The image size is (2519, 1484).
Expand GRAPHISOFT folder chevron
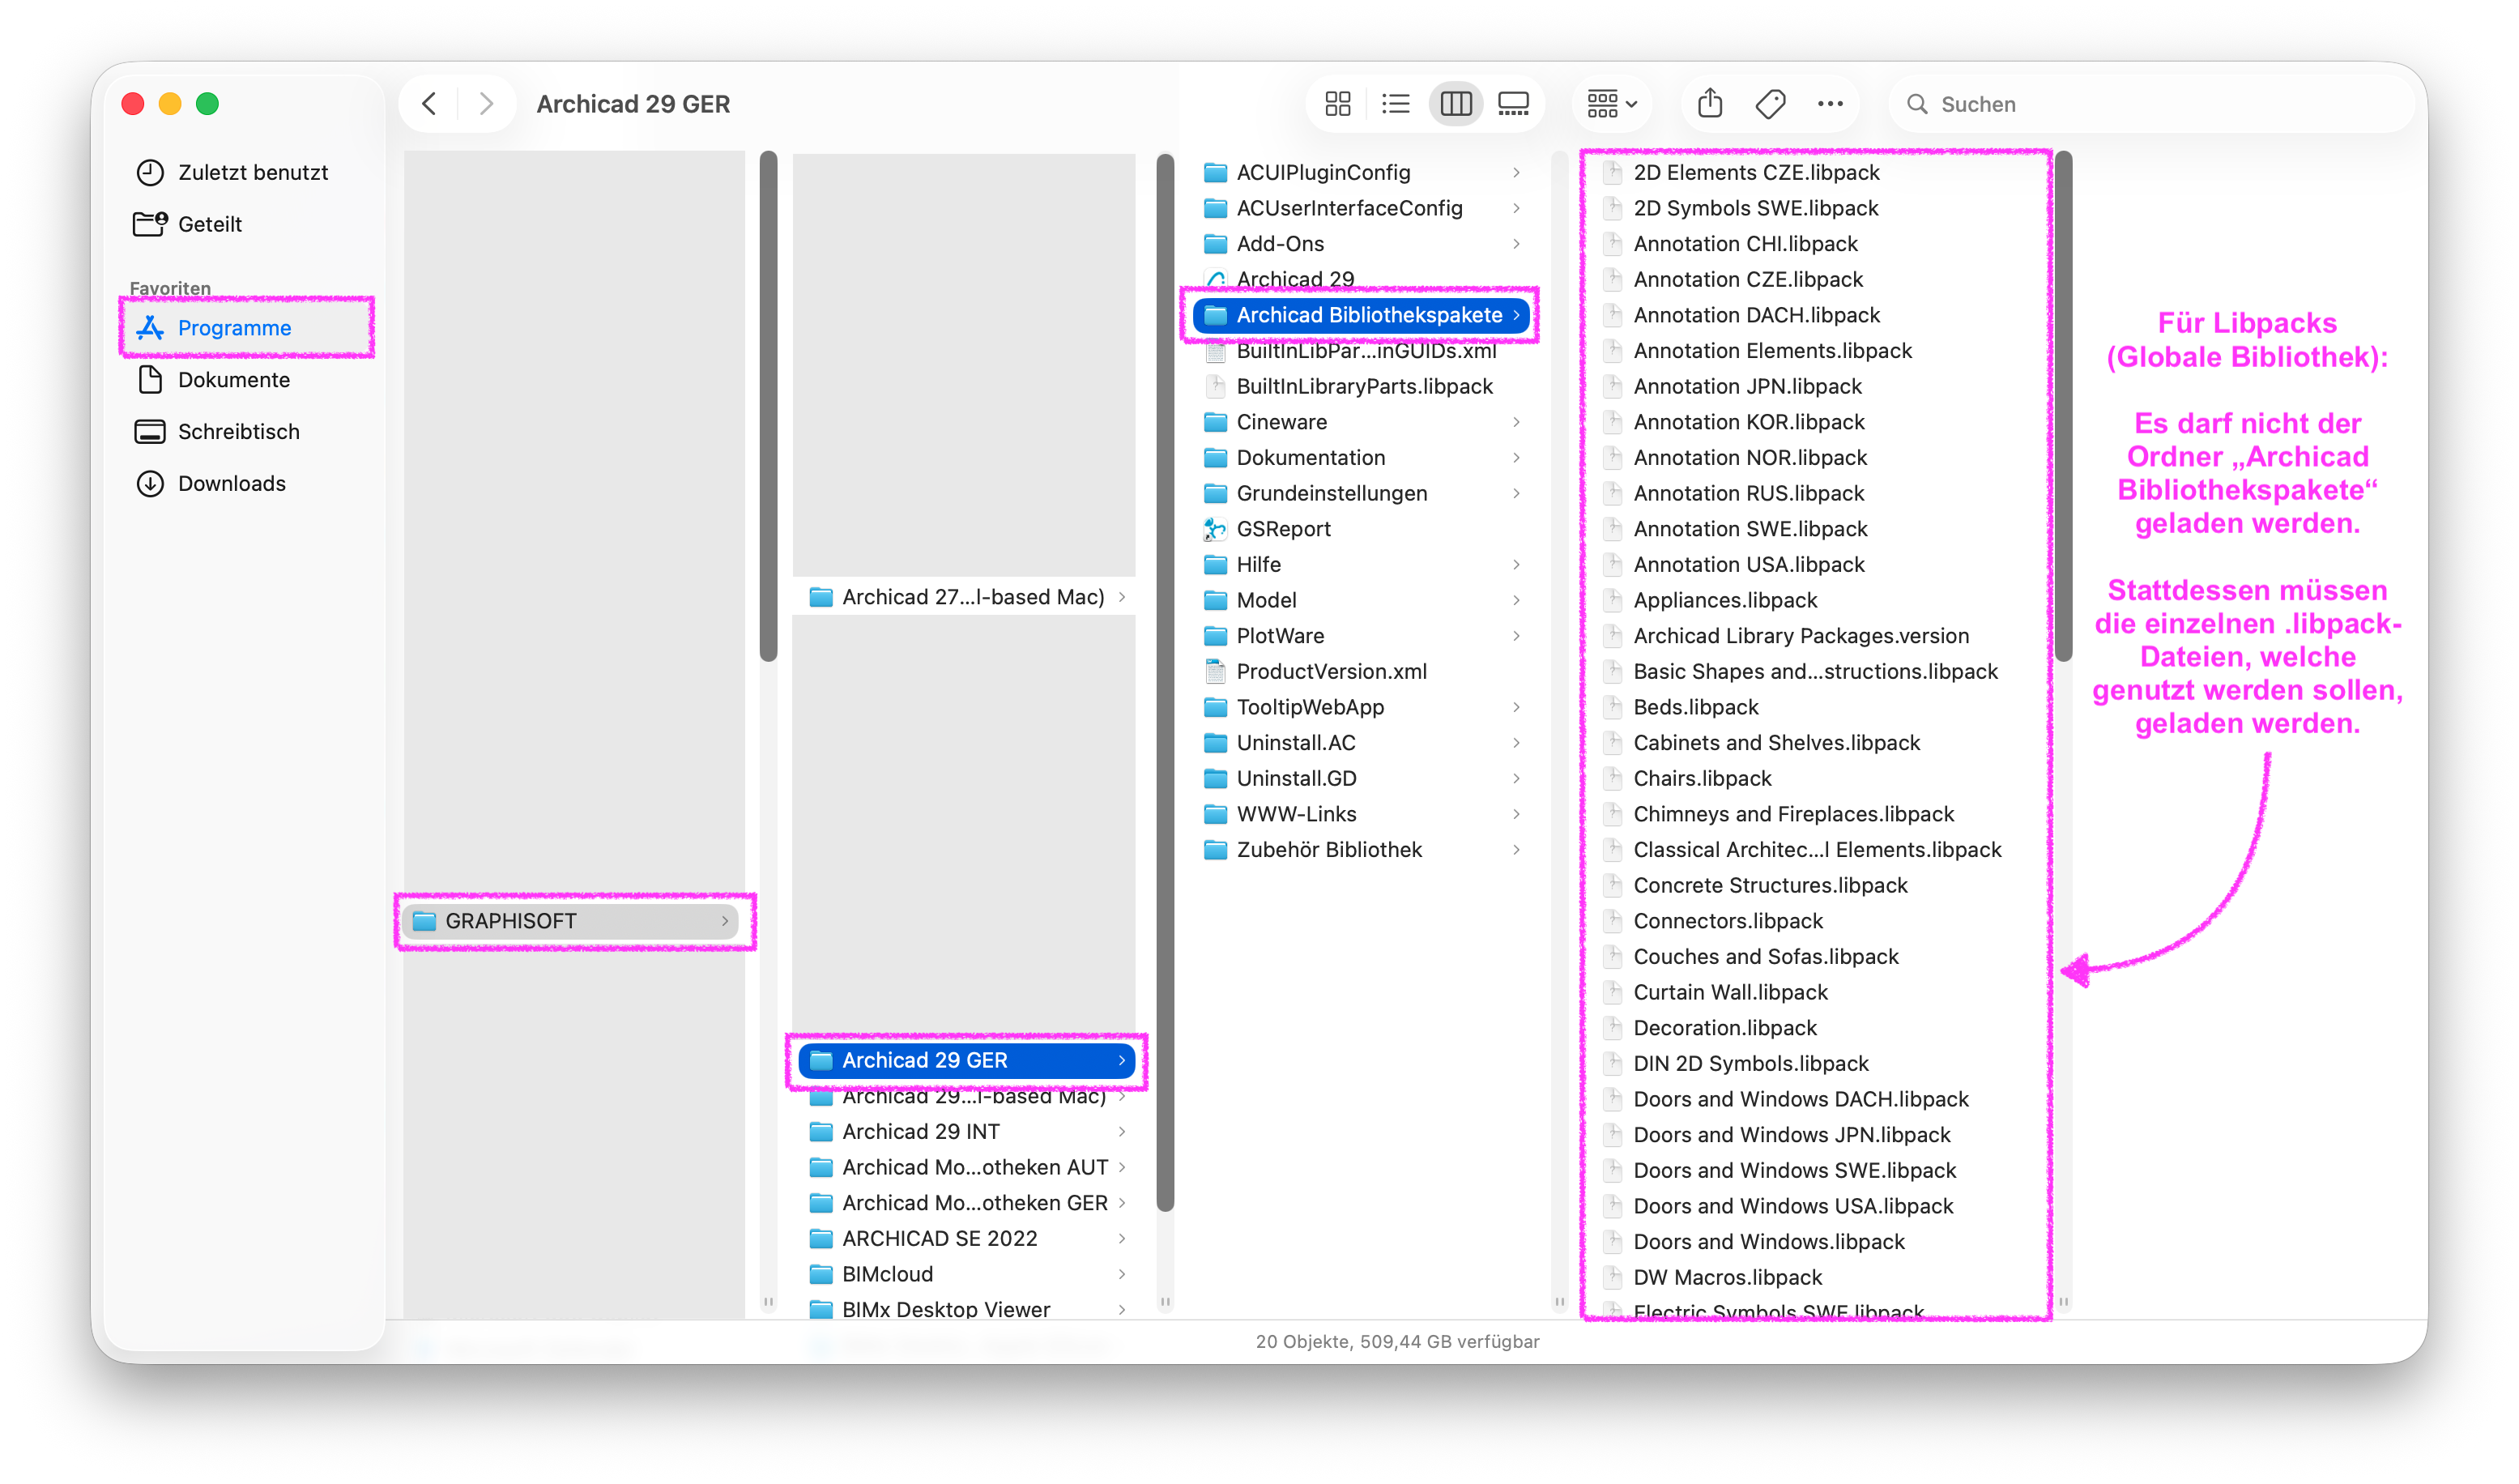[725, 921]
